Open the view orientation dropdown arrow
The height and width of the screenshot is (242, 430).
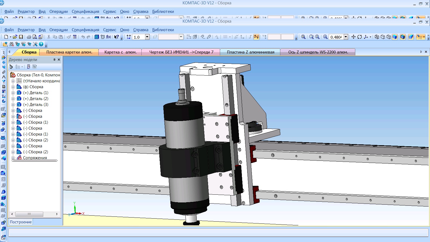click(x=370, y=37)
